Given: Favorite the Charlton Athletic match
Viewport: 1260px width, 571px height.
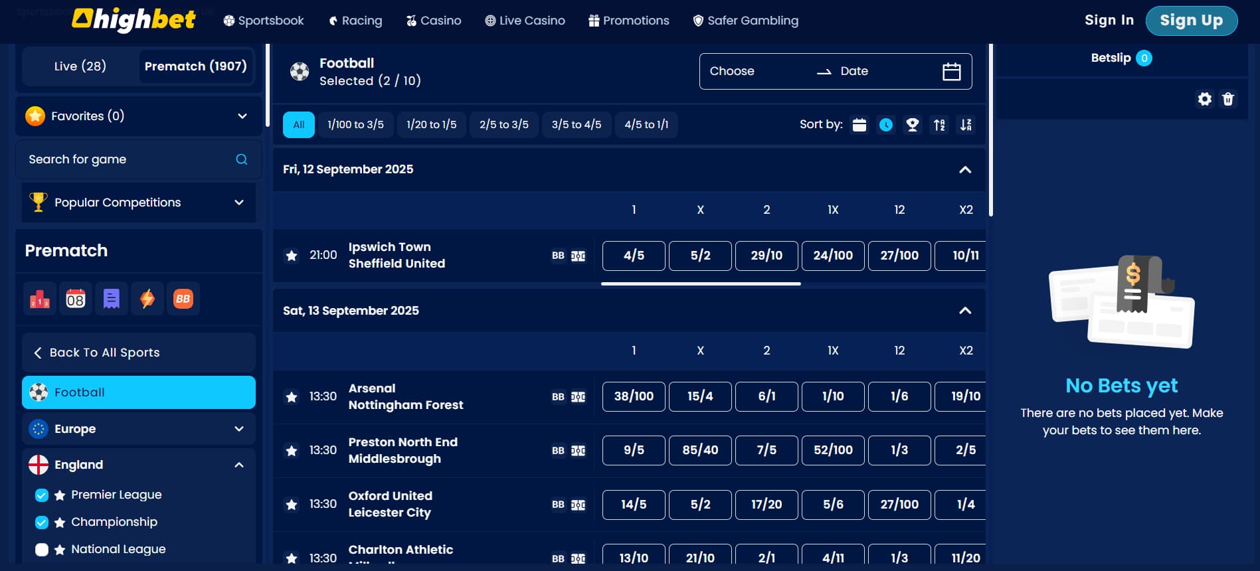Looking at the screenshot, I should click(292, 558).
